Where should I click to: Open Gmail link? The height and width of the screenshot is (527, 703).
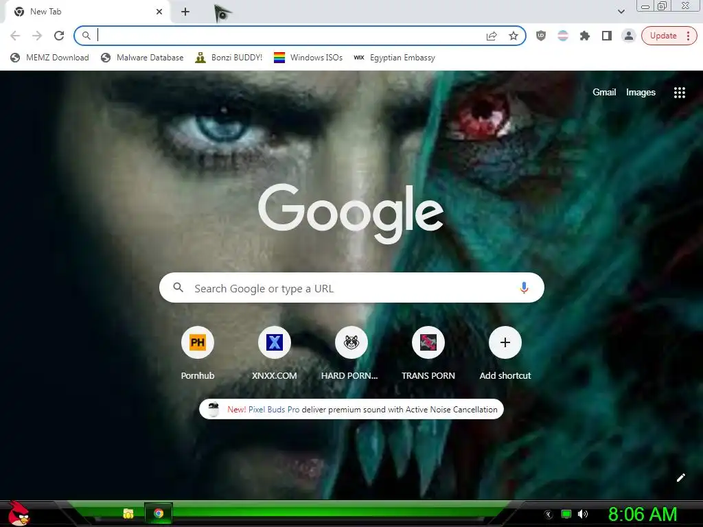(x=604, y=93)
